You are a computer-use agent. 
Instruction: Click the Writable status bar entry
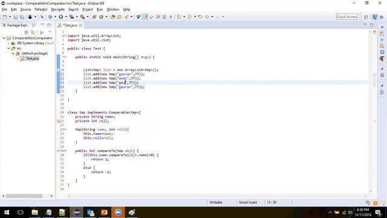pyautogui.click(x=216, y=202)
